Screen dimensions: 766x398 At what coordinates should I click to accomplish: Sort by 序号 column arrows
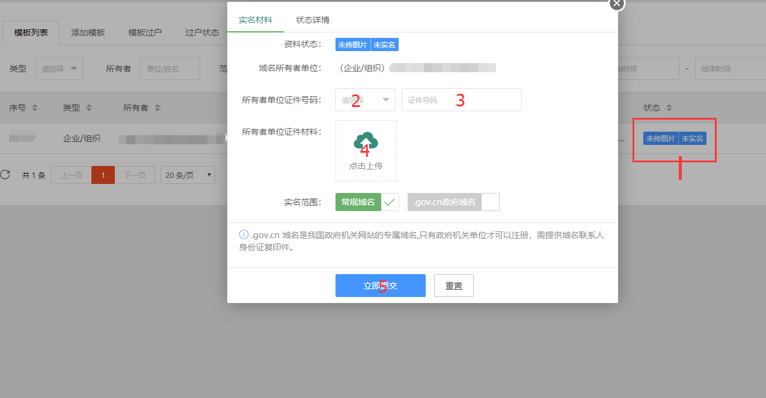point(35,108)
